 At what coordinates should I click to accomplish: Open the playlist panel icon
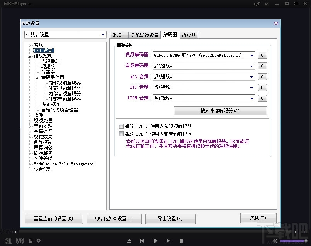coord(31,241)
